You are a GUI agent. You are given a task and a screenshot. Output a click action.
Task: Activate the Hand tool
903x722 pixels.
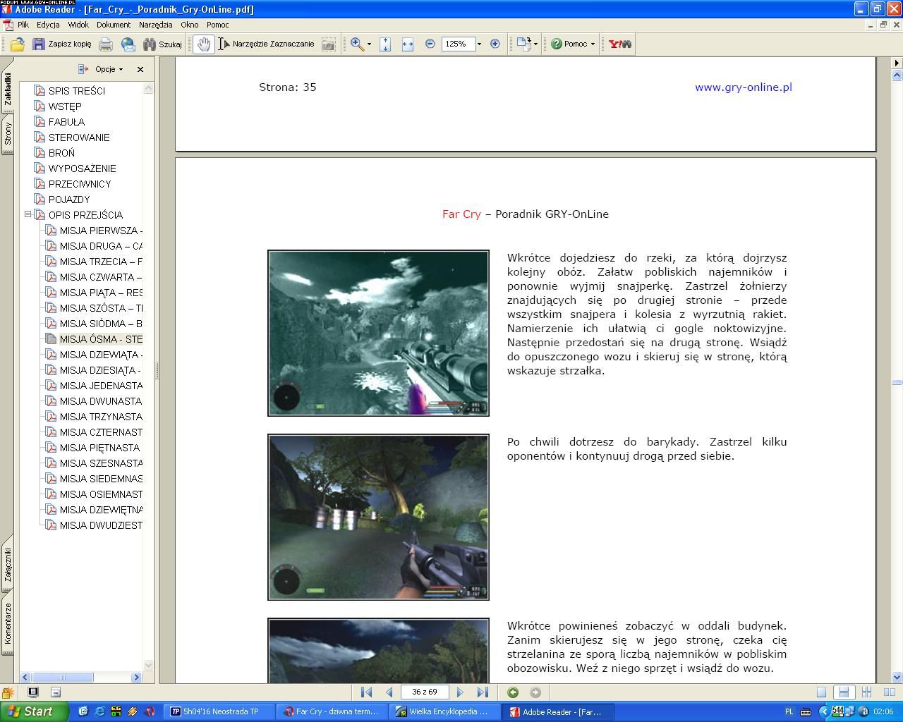tap(204, 44)
